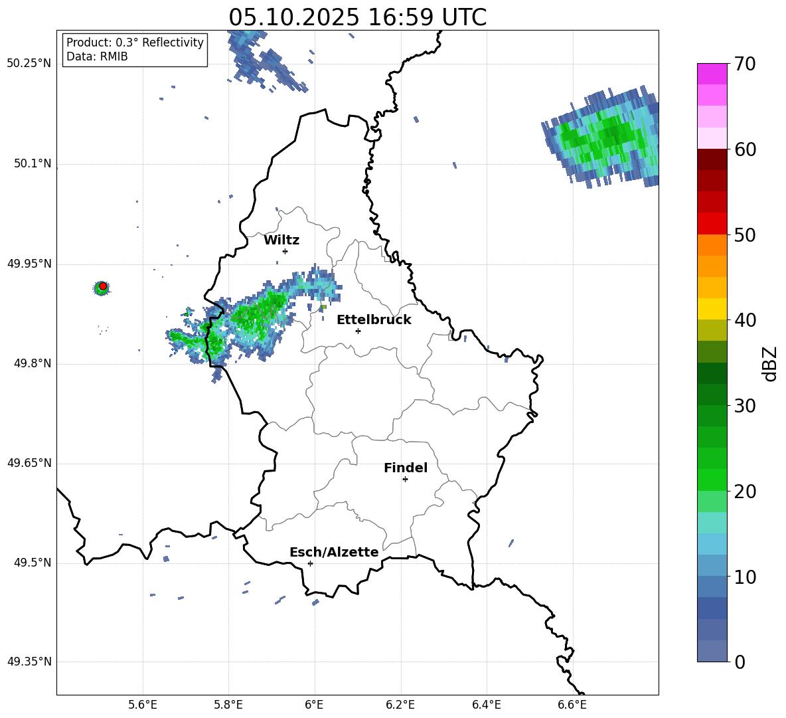Viewport: 786px width, 718px height.
Task: Click the 50.25°N latitude label
Action: [x=29, y=64]
